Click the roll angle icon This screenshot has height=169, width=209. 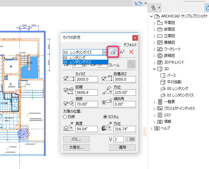coord(107,102)
